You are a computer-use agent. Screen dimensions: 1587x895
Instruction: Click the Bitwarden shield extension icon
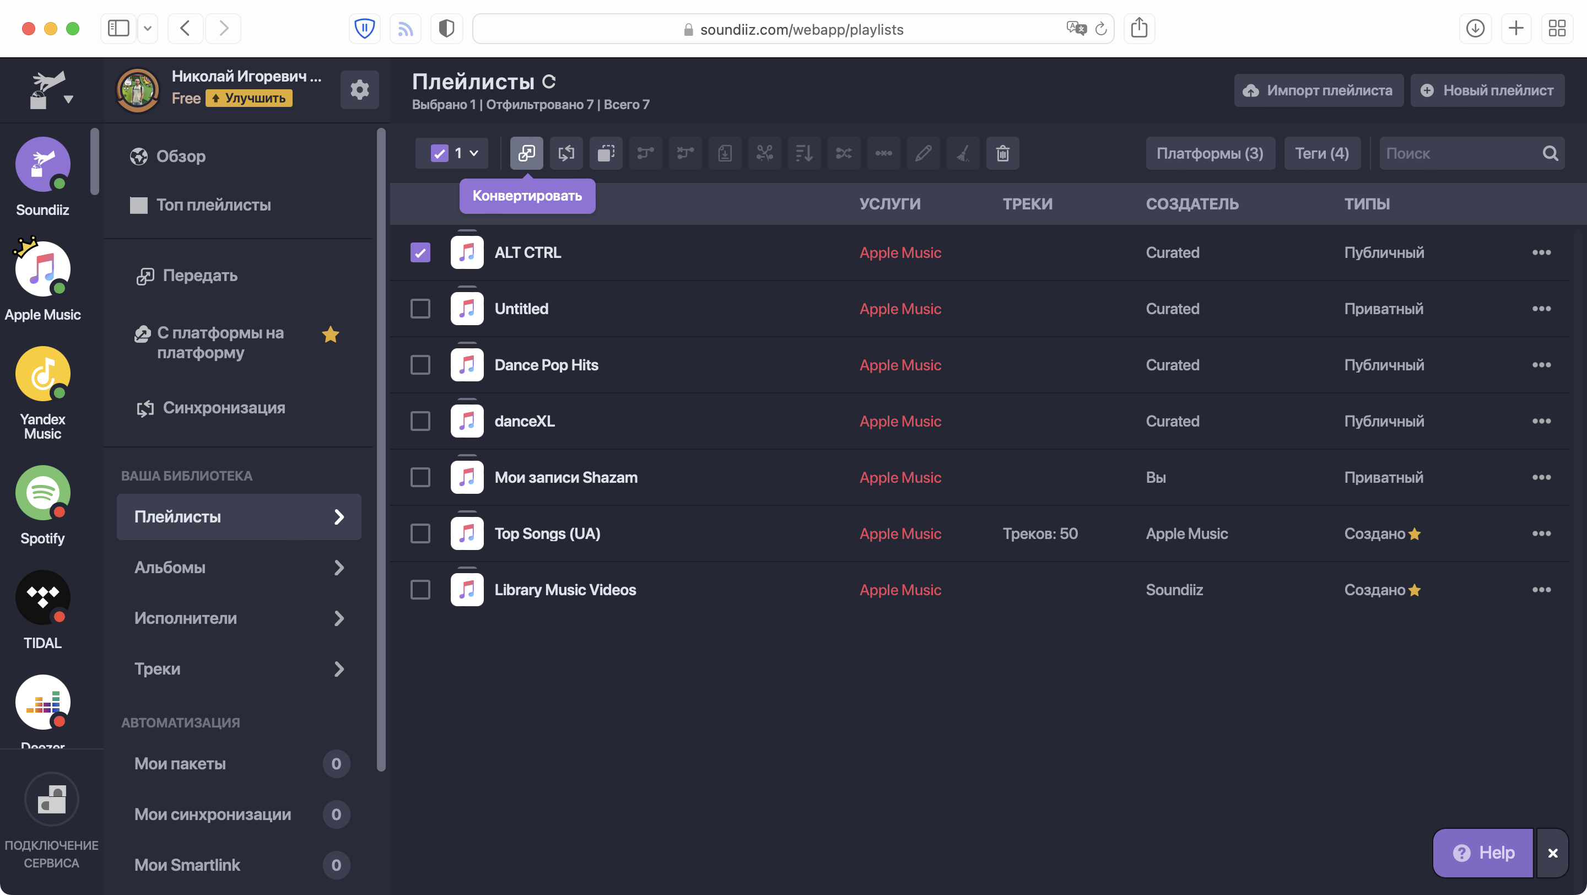click(x=365, y=28)
